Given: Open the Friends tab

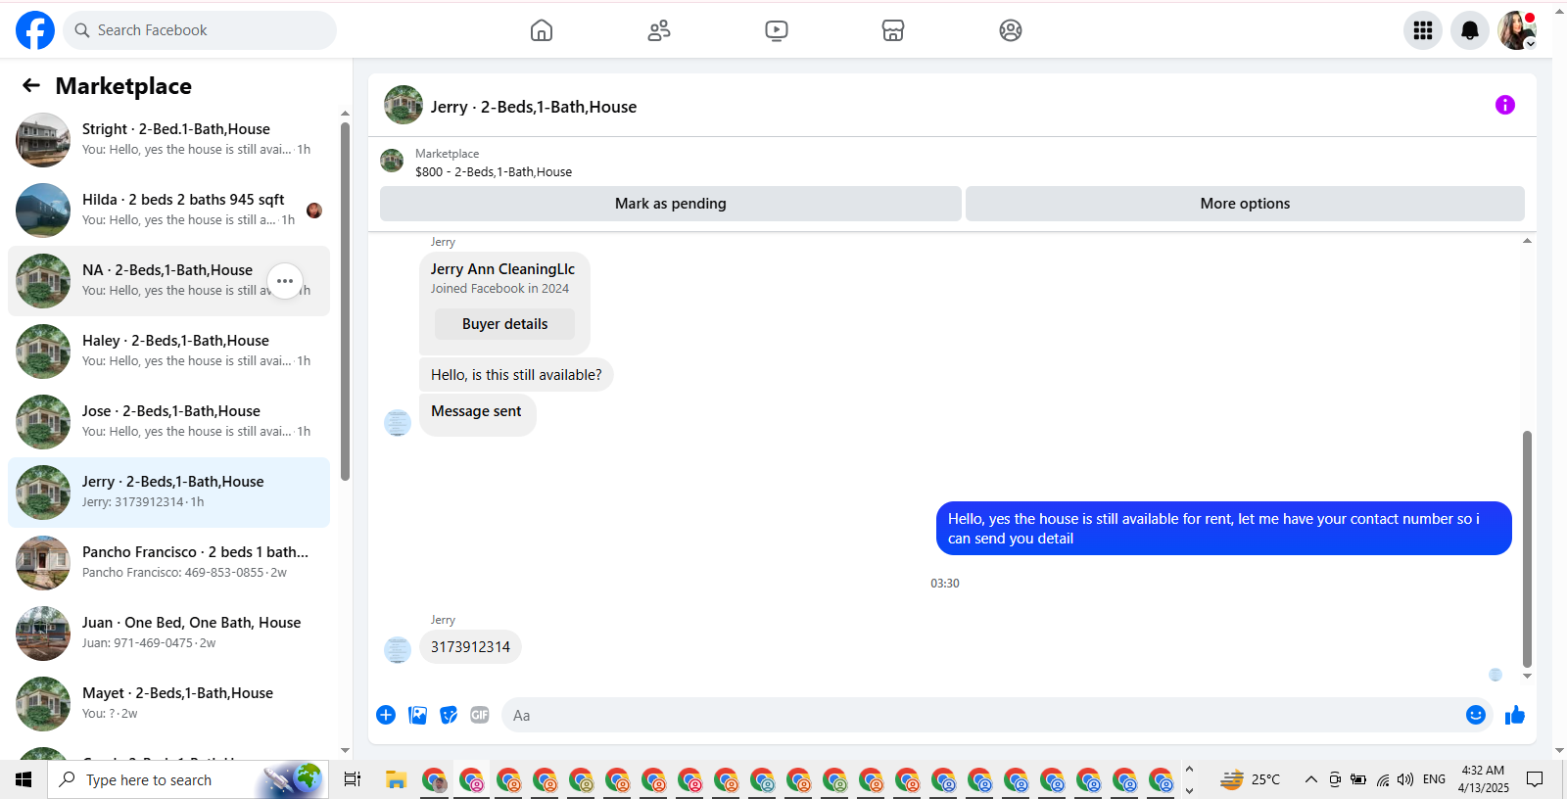Looking at the screenshot, I should (x=659, y=30).
